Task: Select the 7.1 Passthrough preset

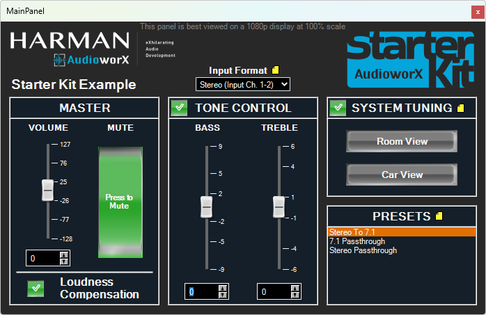Action: tap(402, 241)
